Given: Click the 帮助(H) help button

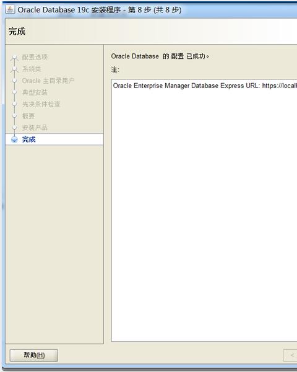Looking at the screenshot, I should tap(34, 355).
